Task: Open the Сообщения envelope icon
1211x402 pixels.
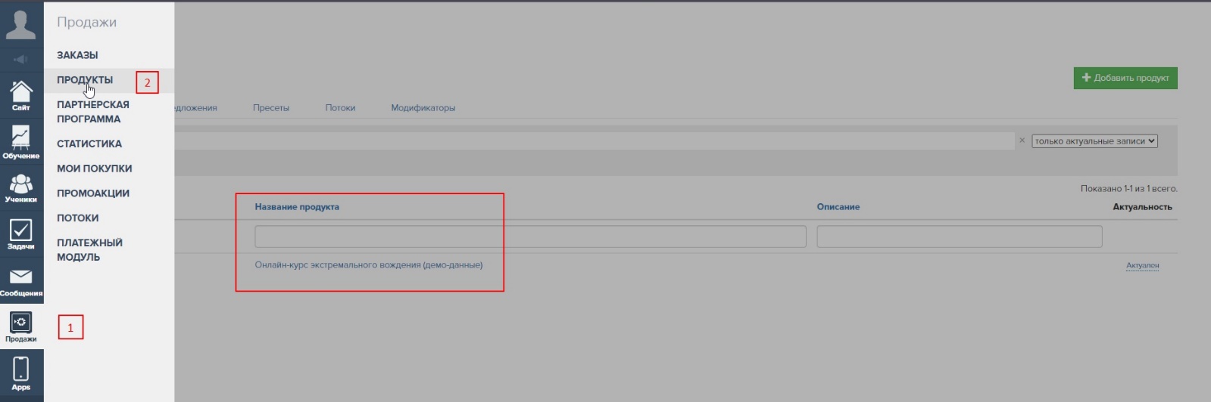Action: 21,281
